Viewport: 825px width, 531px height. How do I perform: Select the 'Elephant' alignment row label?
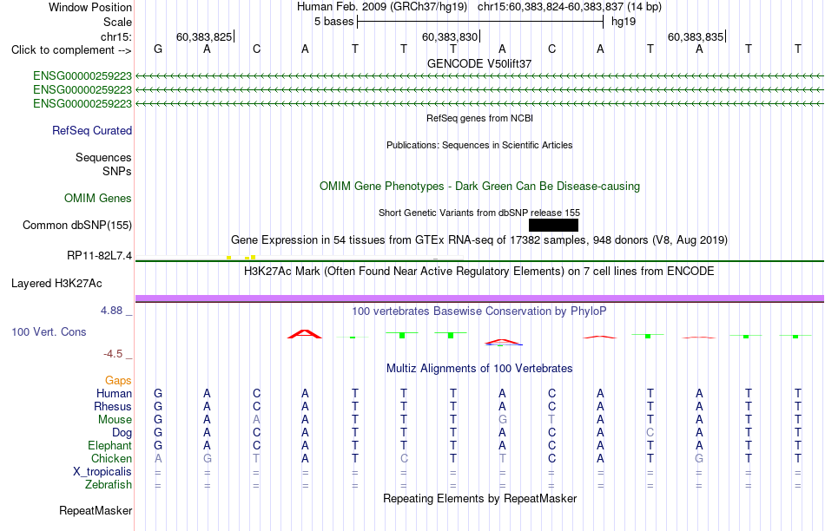(110, 445)
